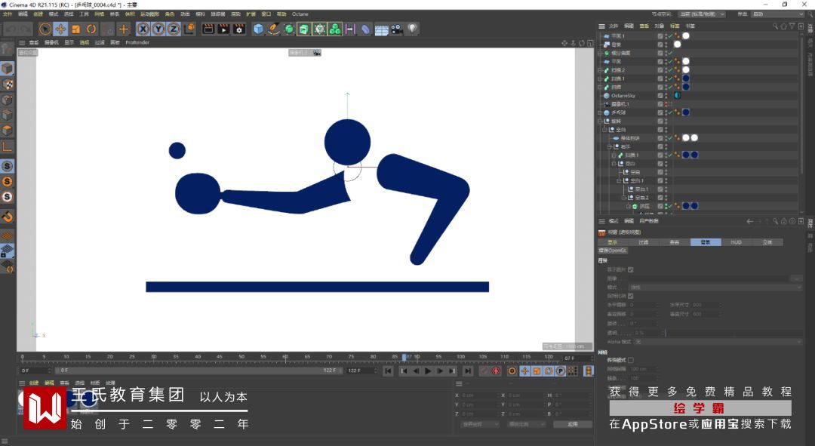Collapse the 细分曲面 tree node
815x446 pixels.
click(601, 53)
